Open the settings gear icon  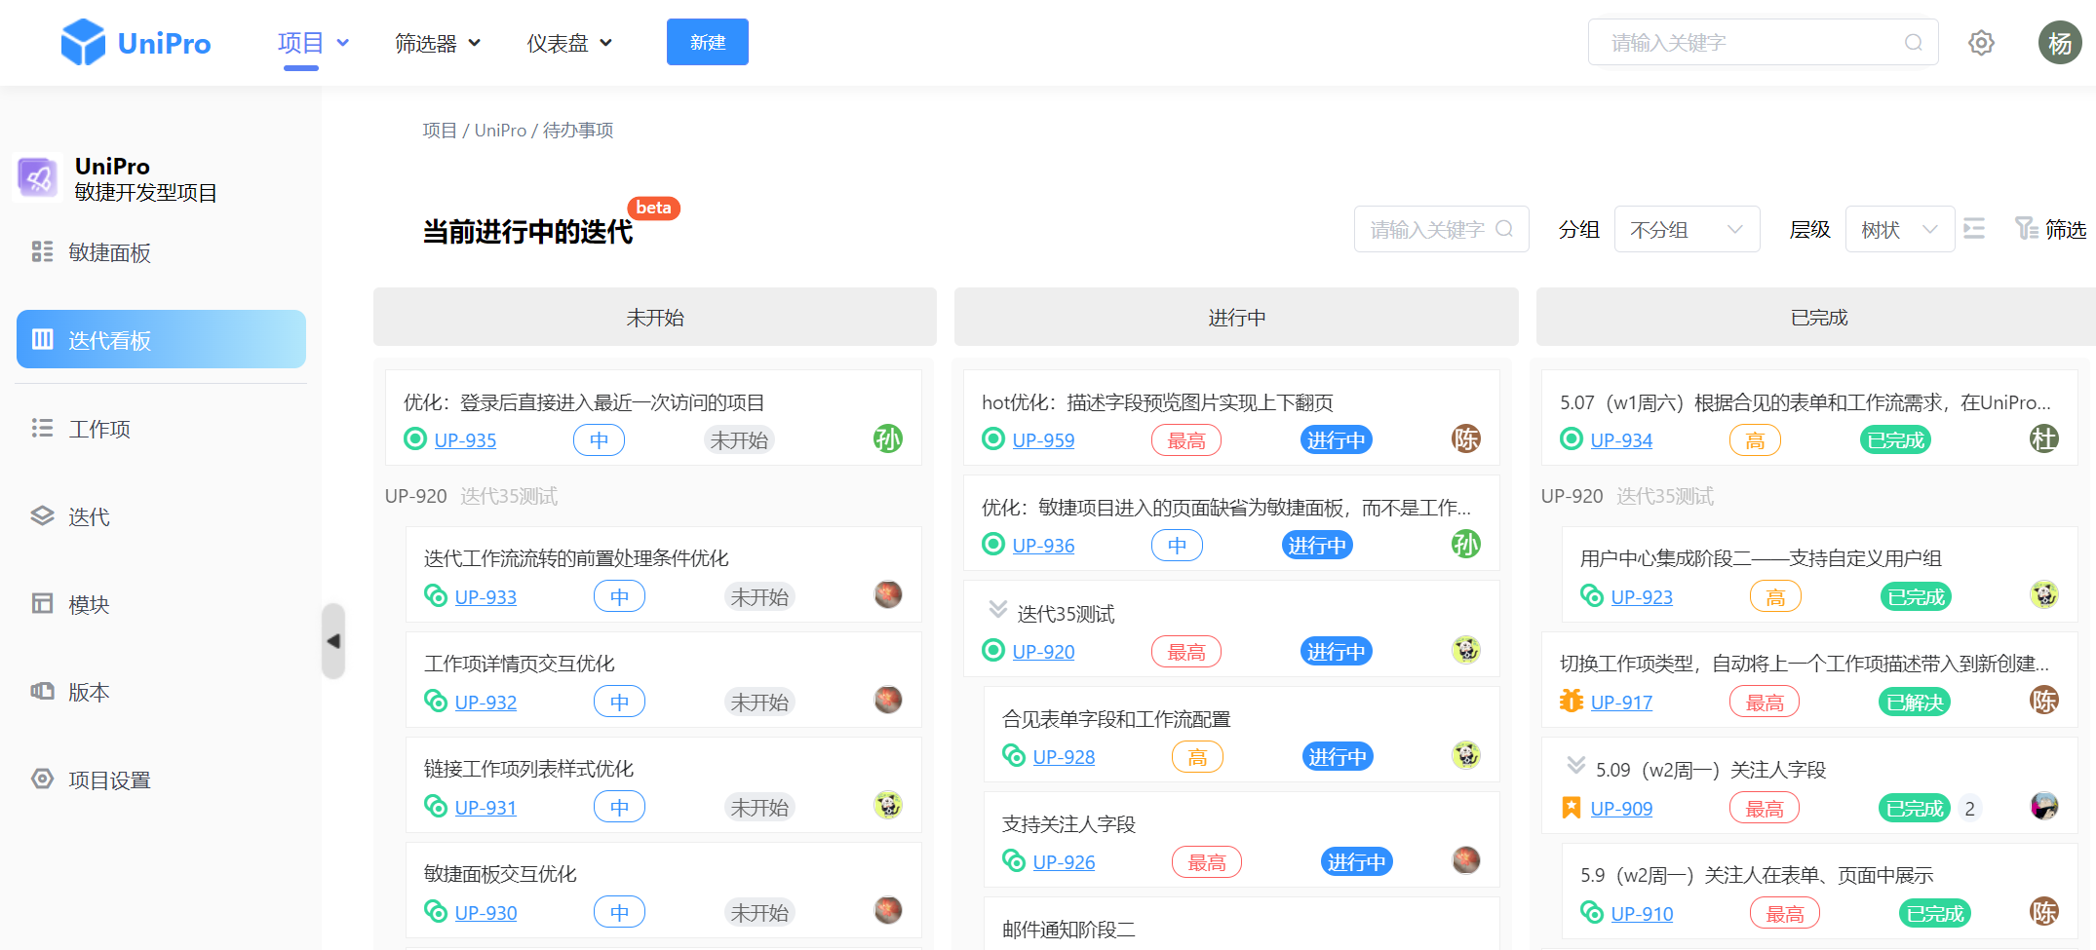tap(1981, 43)
